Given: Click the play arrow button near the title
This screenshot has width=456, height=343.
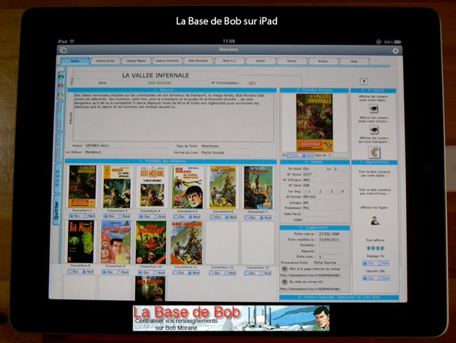Looking at the screenshot, I should pos(363,81).
